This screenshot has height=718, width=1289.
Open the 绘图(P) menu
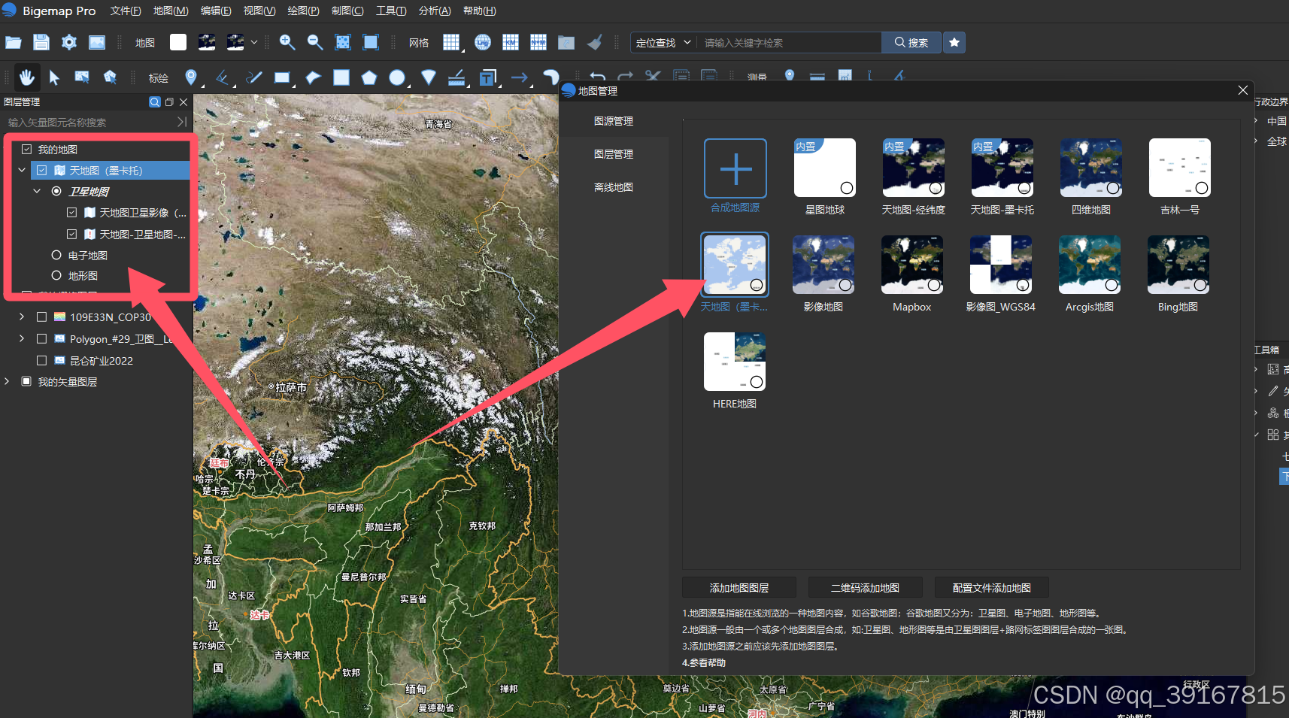tap(303, 11)
